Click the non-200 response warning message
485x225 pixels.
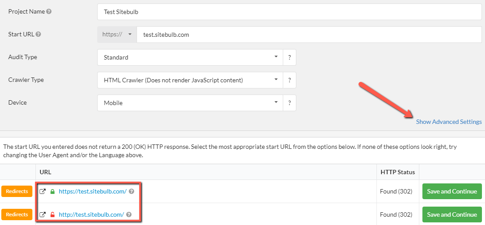pos(230,151)
